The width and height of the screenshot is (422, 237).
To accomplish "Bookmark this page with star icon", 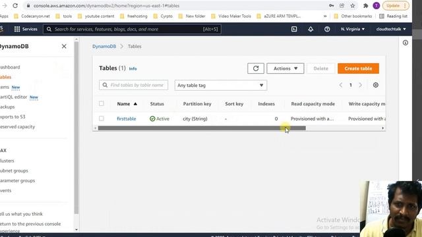I will pyautogui.click(x=353, y=6).
